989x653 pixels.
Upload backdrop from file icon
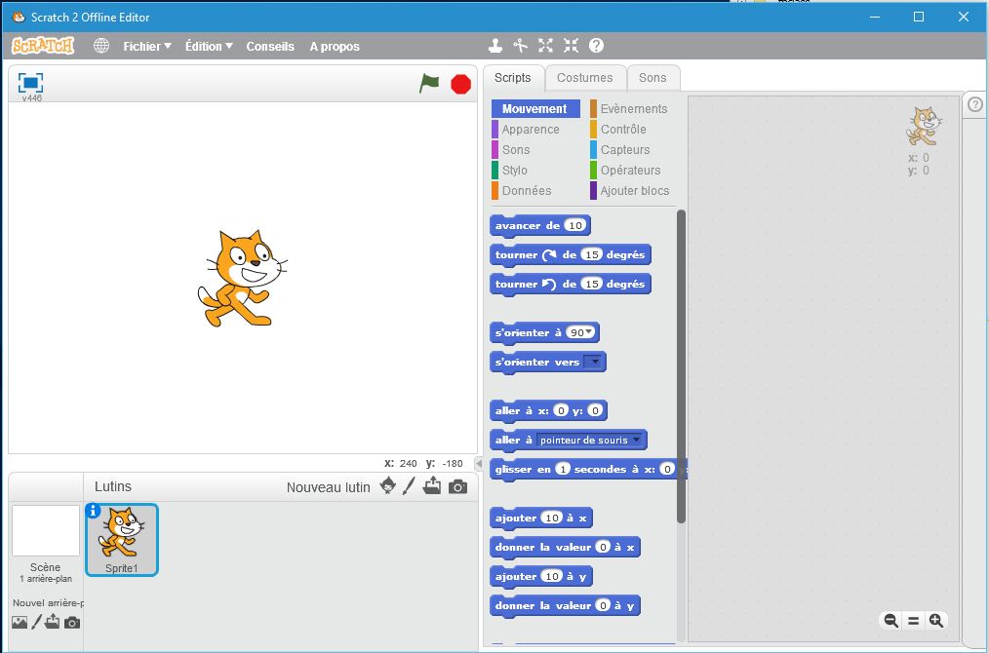coord(53,623)
